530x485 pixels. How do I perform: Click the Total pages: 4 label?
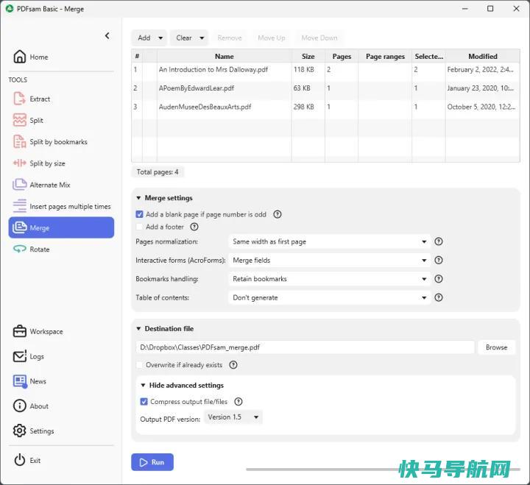[158, 172]
